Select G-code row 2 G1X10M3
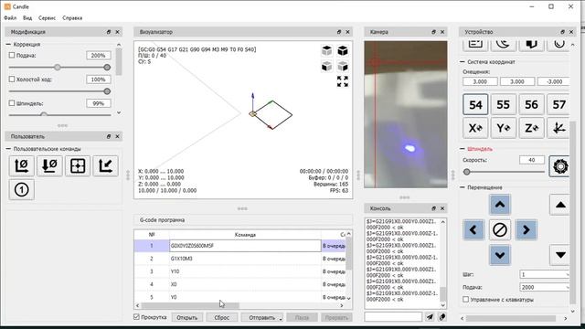 pyautogui.click(x=239, y=259)
